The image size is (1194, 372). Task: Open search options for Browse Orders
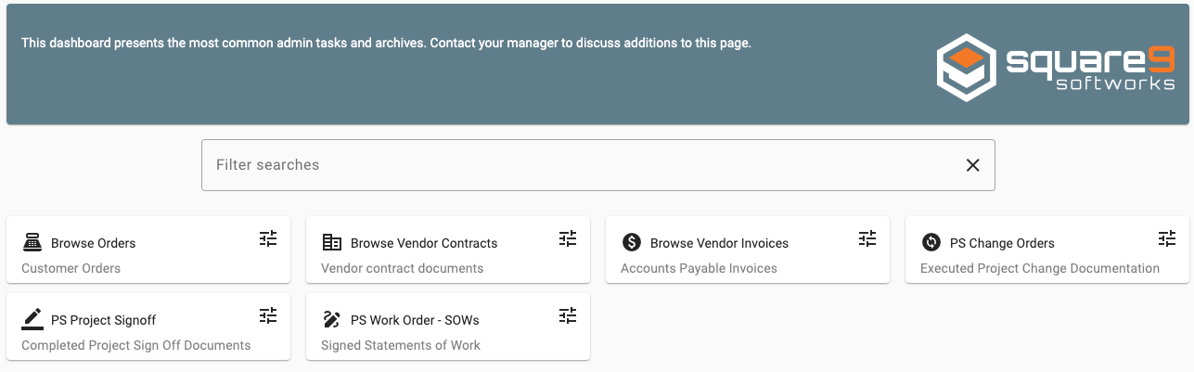pos(268,238)
